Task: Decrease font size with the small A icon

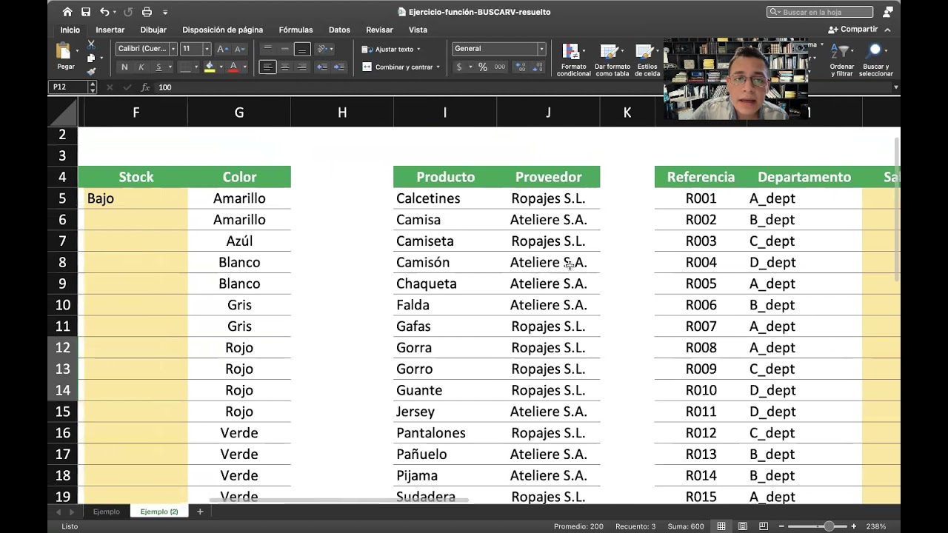Action: click(239, 49)
